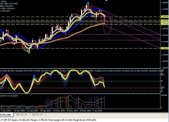Click the 1.26120 price axis value
Image resolution: width=169 pixels, height=122 pixels.
pyautogui.click(x=165, y=61)
